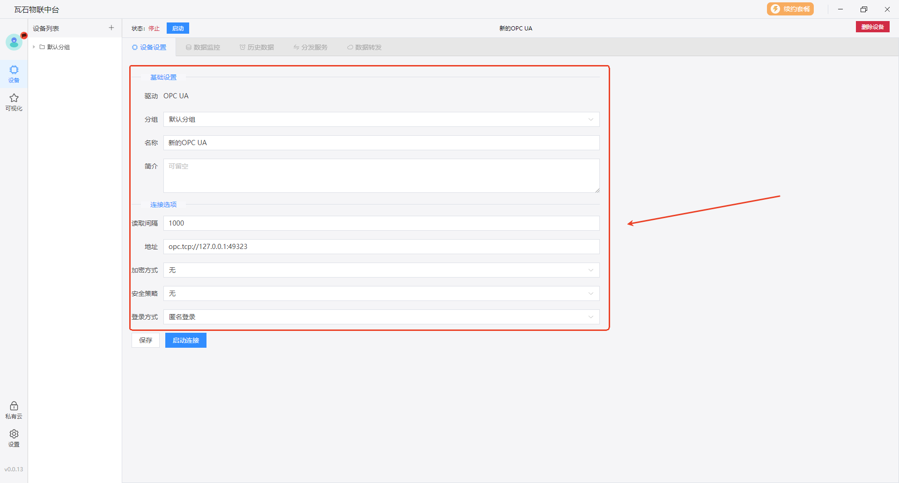Click the user avatar icon
The height and width of the screenshot is (483, 899).
(x=14, y=42)
